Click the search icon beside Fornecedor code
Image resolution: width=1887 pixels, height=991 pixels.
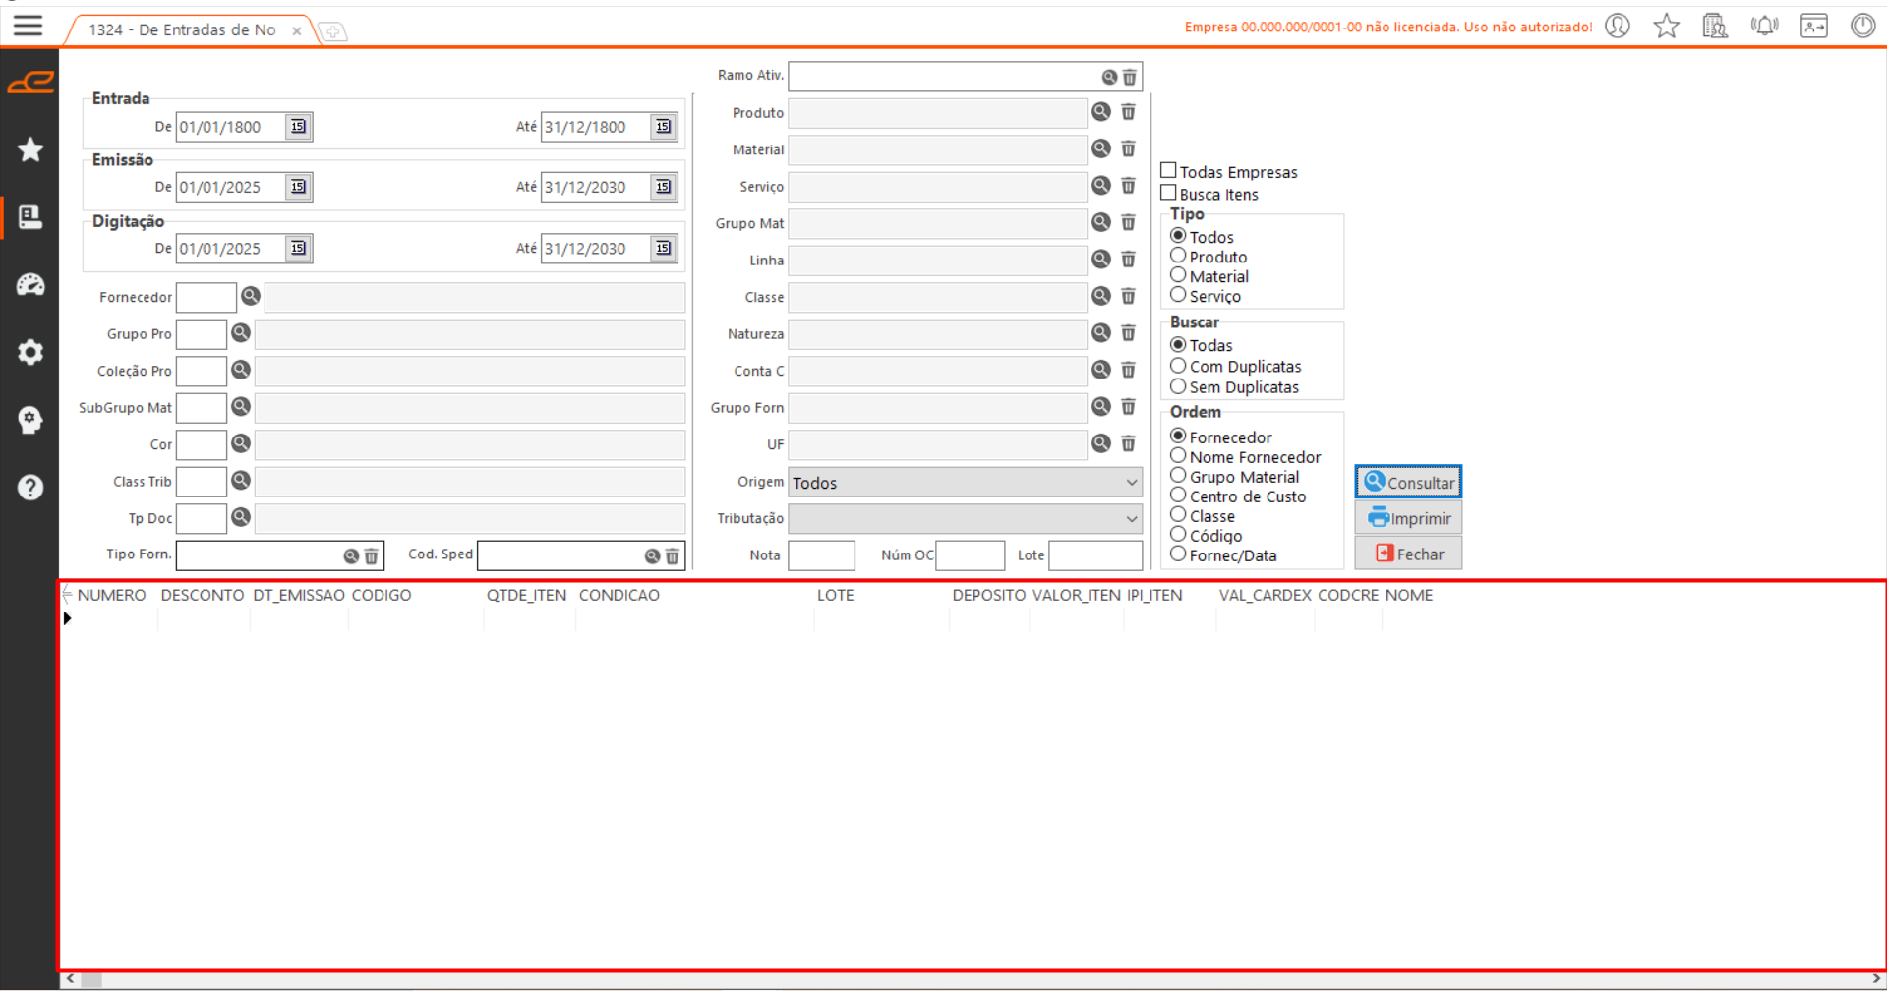tap(251, 296)
